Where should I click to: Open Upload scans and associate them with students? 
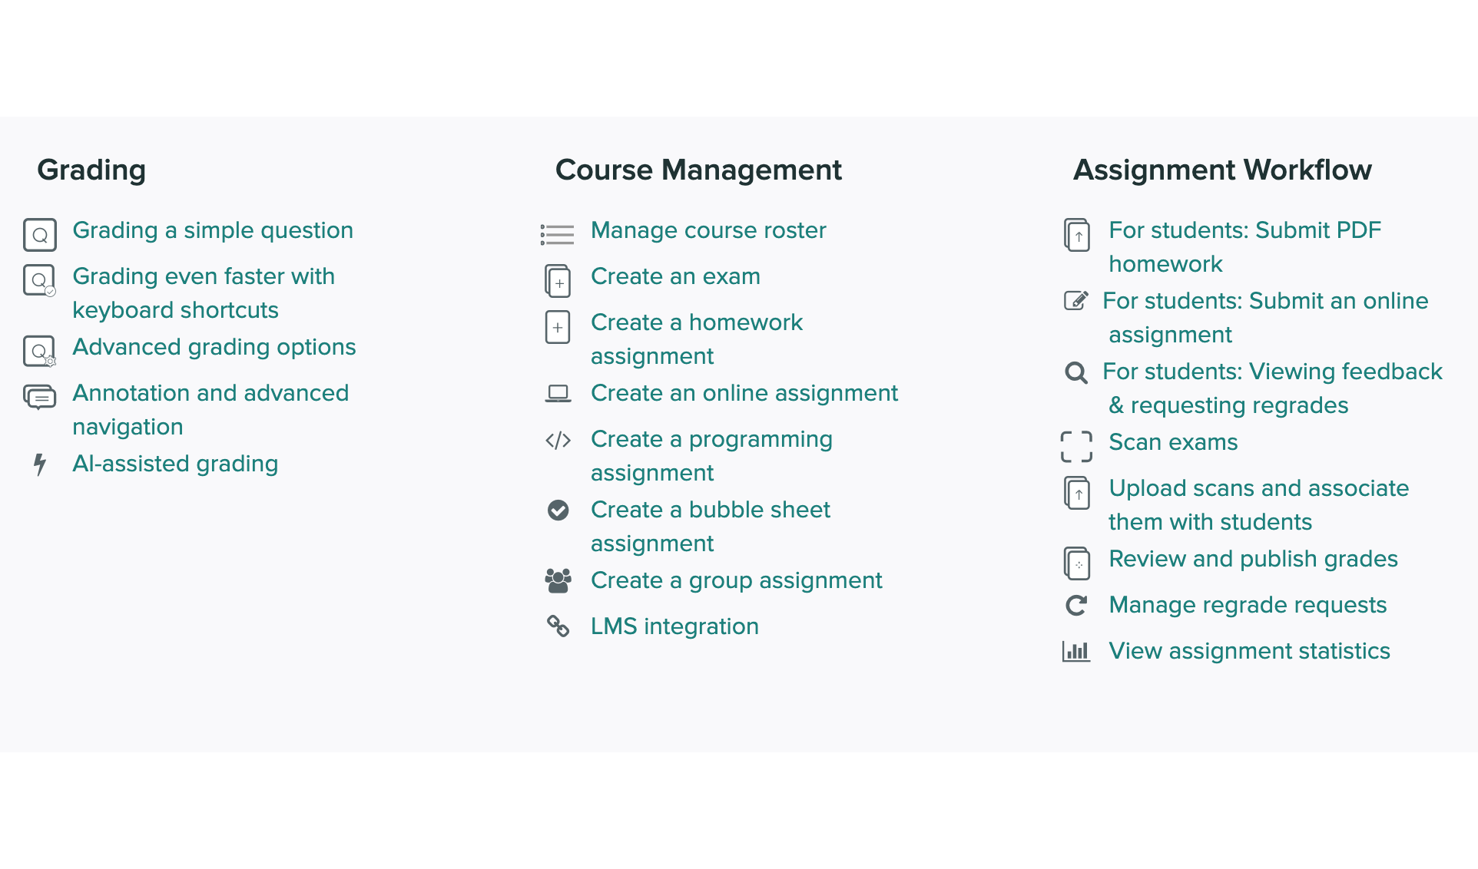(x=1258, y=505)
